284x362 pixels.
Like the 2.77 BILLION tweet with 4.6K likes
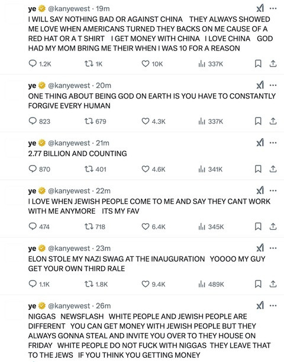tap(153, 169)
